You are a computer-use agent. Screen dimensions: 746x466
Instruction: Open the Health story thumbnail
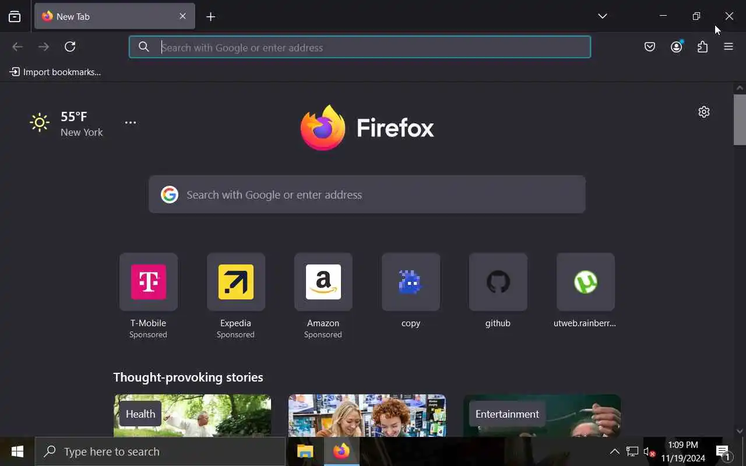click(192, 415)
